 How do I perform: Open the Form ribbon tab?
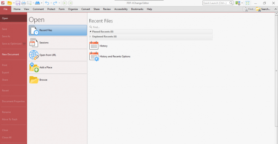(x=62, y=9)
